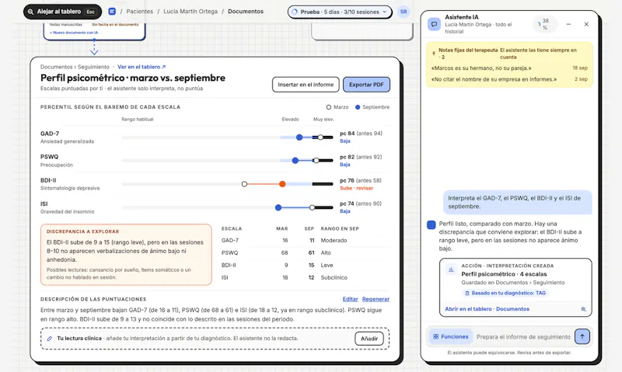This screenshot has width=622, height=372.
Task: Click Alejar al tablero button
Action: pos(63,12)
